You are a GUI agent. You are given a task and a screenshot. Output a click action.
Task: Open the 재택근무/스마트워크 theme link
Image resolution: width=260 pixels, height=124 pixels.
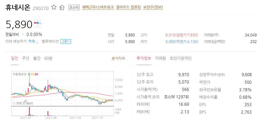(98, 7)
